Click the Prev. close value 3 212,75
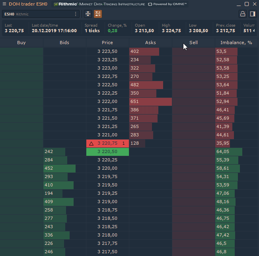 (x=226, y=31)
